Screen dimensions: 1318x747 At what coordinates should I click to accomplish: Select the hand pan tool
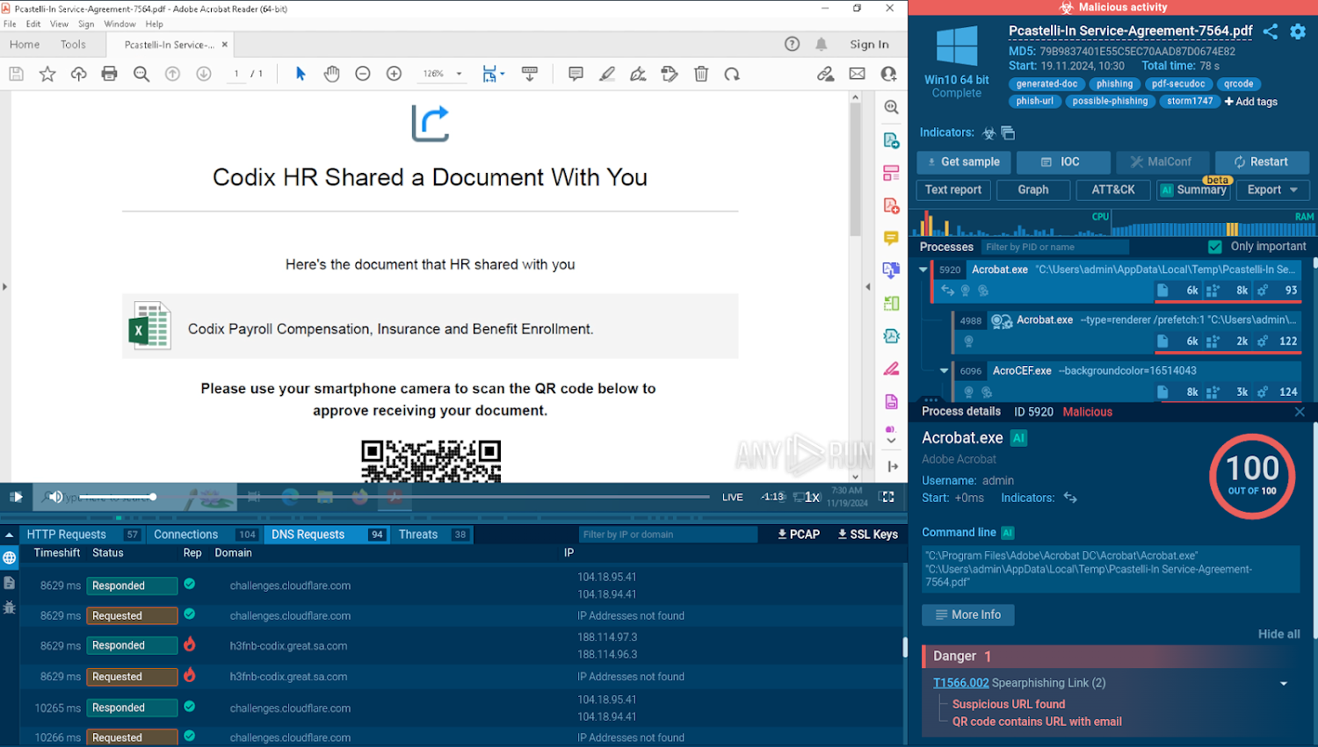(x=331, y=74)
